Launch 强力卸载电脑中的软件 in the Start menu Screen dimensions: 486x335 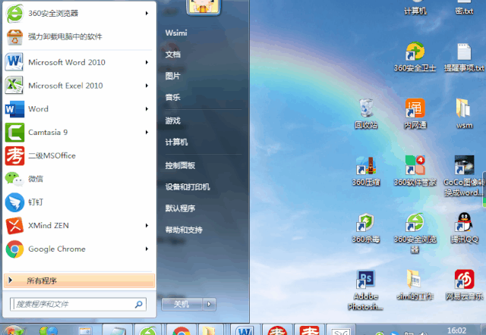click(77, 37)
